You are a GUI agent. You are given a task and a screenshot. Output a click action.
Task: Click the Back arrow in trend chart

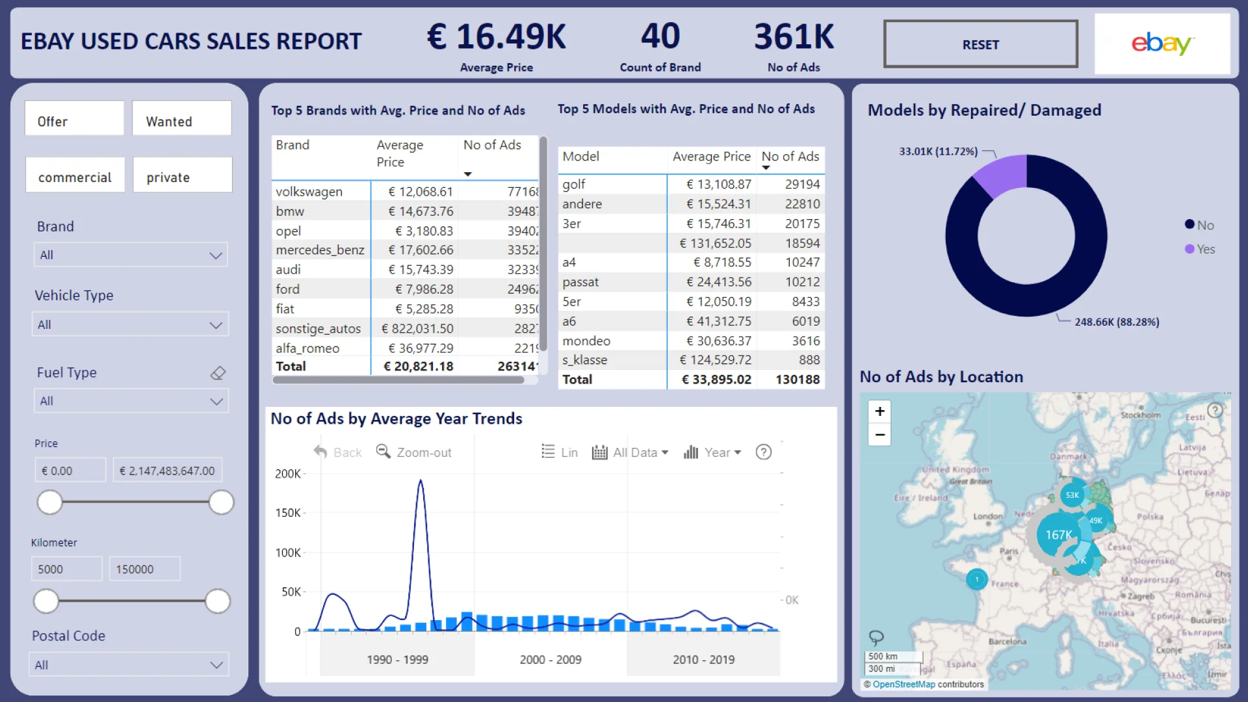320,452
